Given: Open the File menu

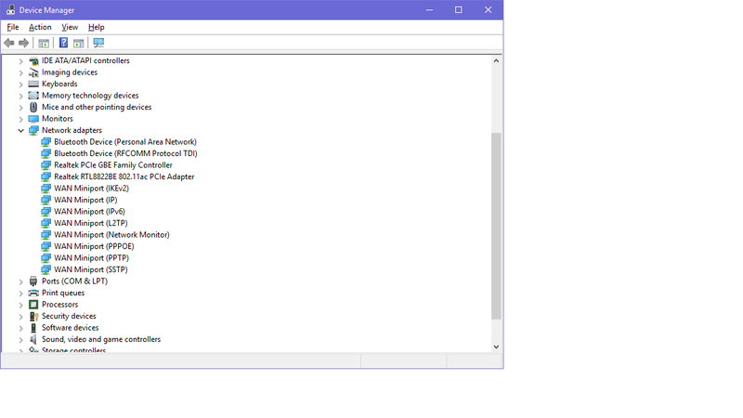Looking at the screenshot, I should pyautogui.click(x=13, y=28).
